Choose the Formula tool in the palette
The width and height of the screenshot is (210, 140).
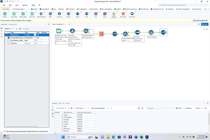click(59, 14)
